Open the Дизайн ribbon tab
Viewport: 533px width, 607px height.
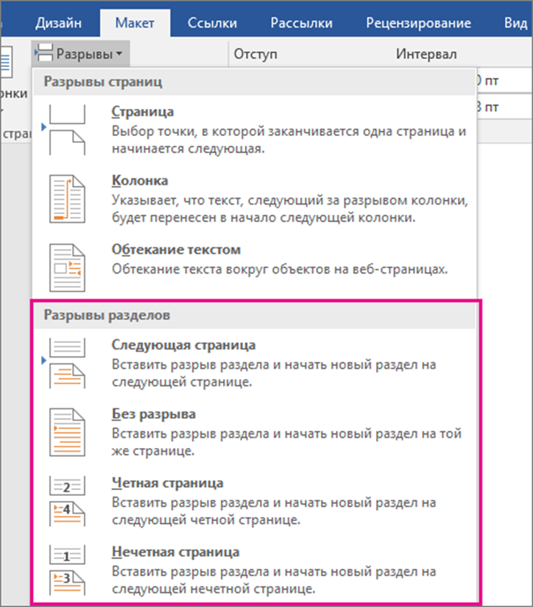pyautogui.click(x=58, y=23)
